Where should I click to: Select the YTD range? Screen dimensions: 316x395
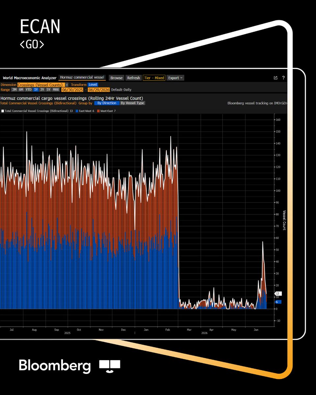[29, 90]
